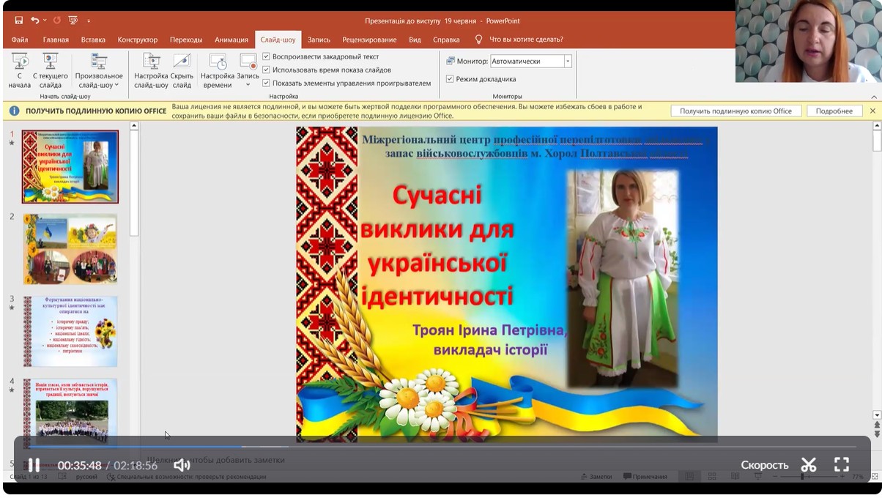
Task: Expand the Запись button dropdown arrow
Action: point(248,85)
